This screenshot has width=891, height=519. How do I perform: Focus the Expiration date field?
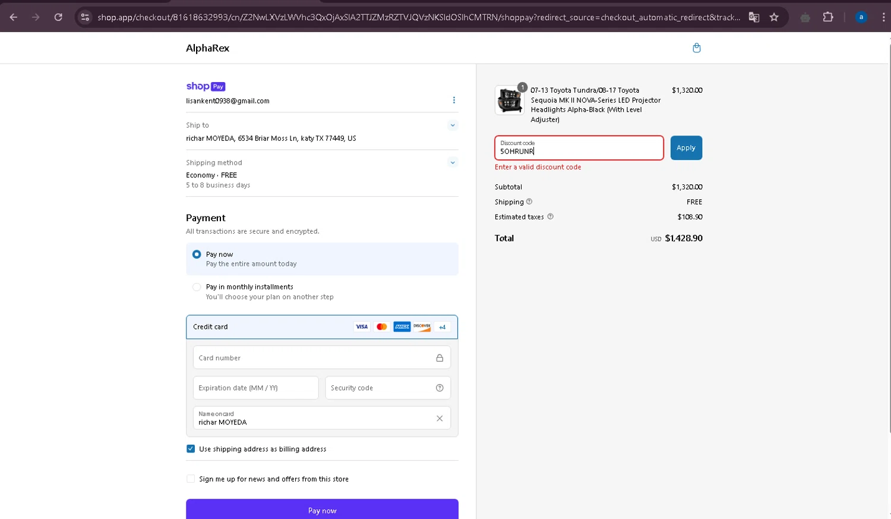(256, 388)
